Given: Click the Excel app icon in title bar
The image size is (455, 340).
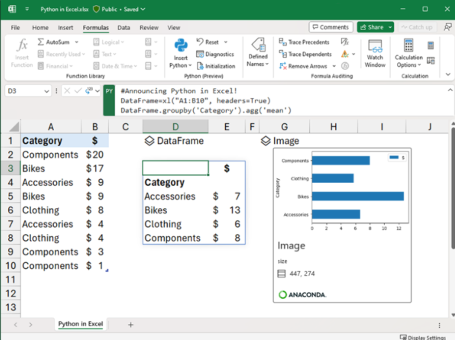Looking at the screenshot, I should pyautogui.click(x=12, y=9).
